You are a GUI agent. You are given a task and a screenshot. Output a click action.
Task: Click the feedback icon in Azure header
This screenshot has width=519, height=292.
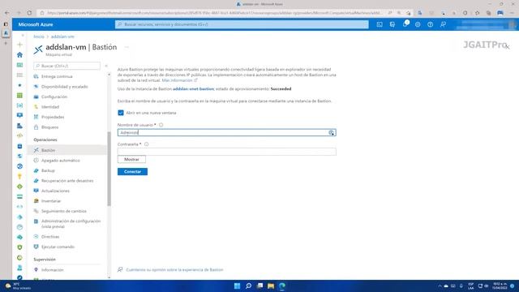click(443, 24)
